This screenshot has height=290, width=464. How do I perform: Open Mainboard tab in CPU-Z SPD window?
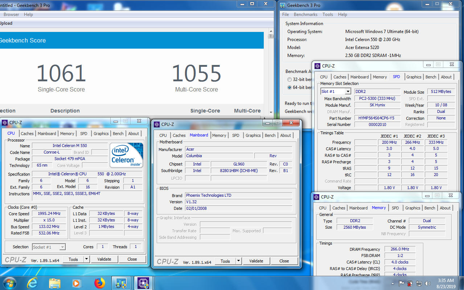[x=360, y=77]
